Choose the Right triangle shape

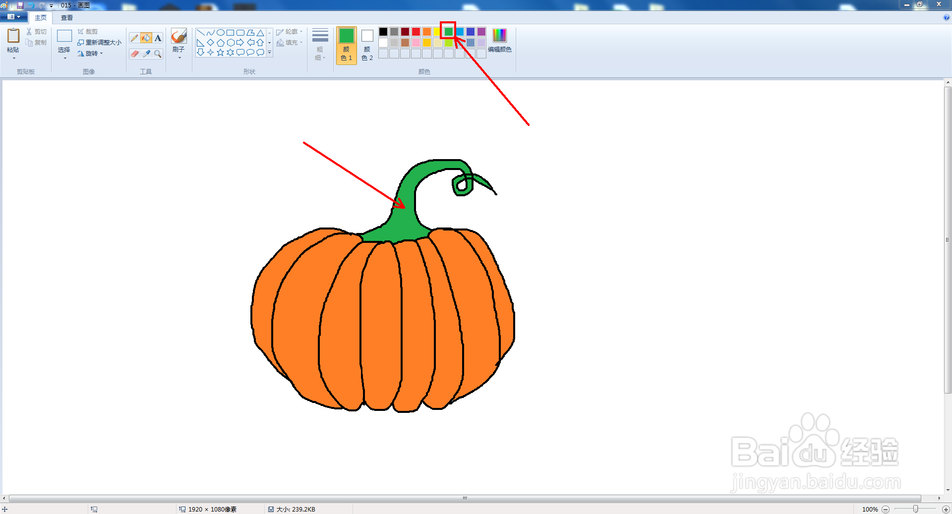[x=201, y=43]
